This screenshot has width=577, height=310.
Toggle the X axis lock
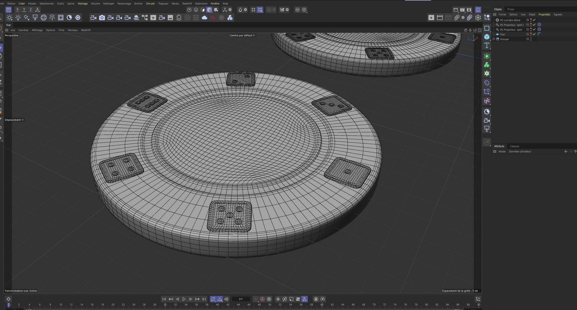pos(17,10)
